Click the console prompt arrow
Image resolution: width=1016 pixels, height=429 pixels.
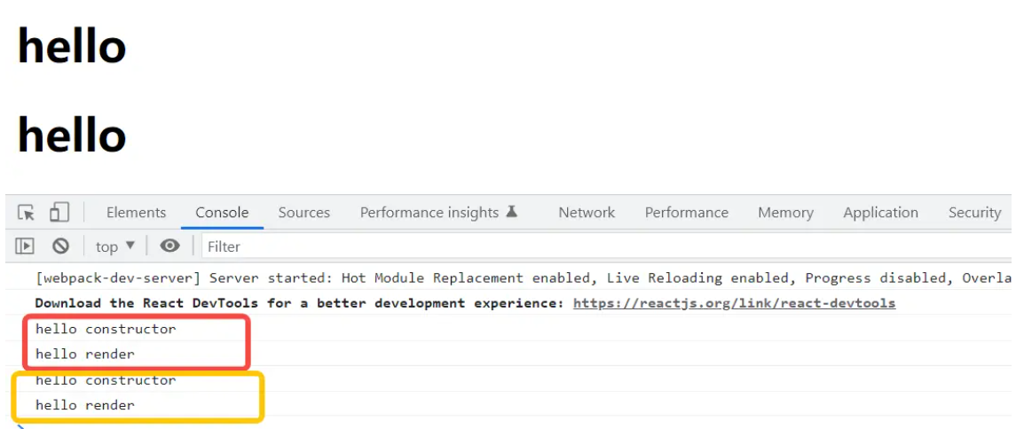[20, 425]
